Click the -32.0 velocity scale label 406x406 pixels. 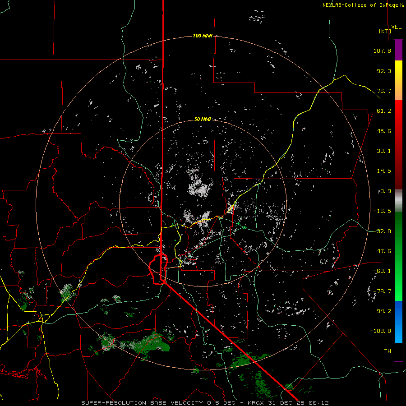coord(382,231)
